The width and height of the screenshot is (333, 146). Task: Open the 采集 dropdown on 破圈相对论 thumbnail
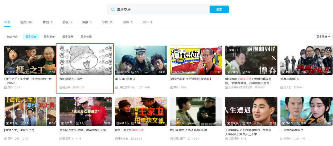pos(233,50)
